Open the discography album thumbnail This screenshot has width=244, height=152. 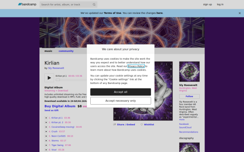[x=190, y=148]
